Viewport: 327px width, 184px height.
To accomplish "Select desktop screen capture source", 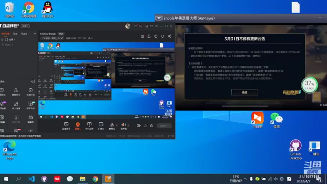I will pyautogui.click(x=66, y=126).
